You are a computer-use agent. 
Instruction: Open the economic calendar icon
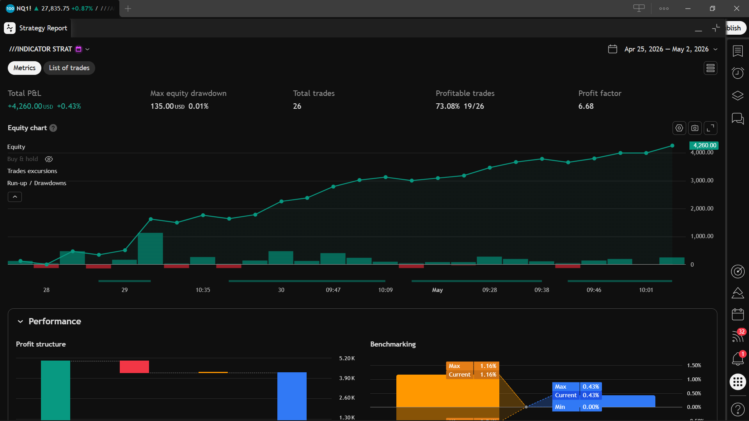(738, 314)
